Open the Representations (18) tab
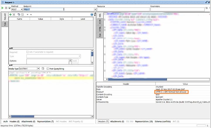 tap(144, 122)
